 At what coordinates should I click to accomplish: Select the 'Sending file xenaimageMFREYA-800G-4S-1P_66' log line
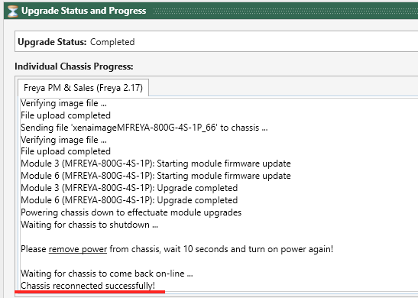click(x=144, y=128)
